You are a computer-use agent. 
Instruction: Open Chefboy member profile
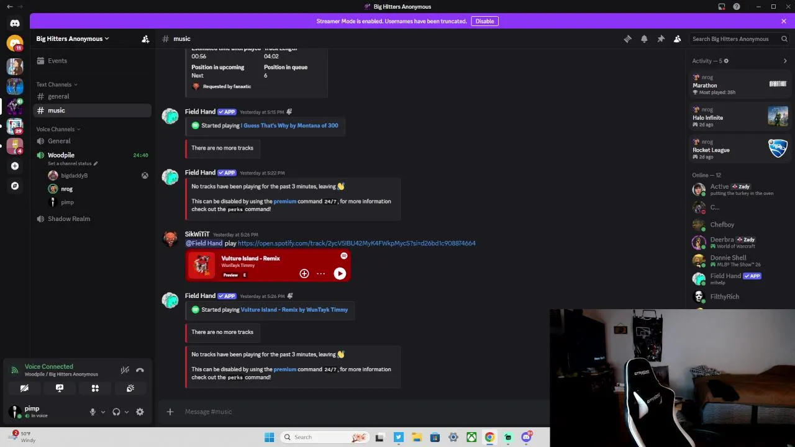[740, 225]
